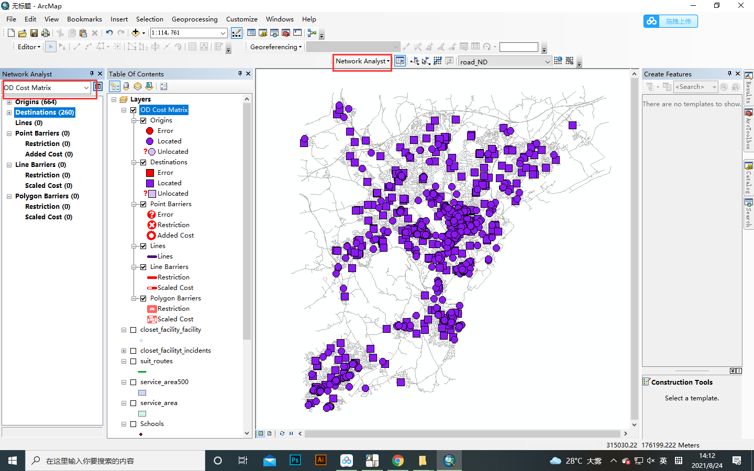Image resolution: width=754 pixels, height=471 pixels.
Task: Open the Network Analyst Window icon
Action: pyautogui.click(x=400, y=61)
